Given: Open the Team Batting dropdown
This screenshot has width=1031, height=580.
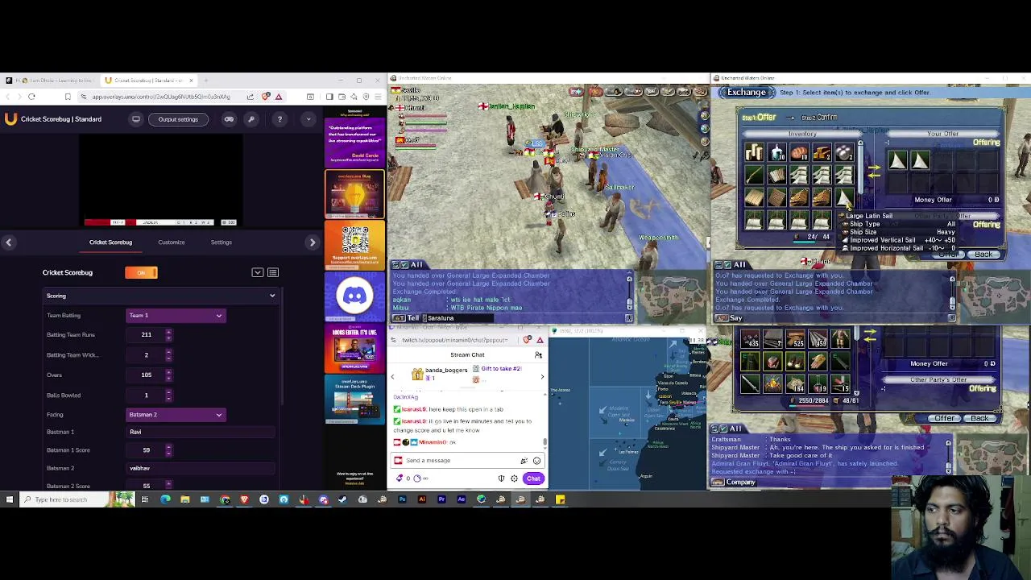Looking at the screenshot, I should pos(176,316).
